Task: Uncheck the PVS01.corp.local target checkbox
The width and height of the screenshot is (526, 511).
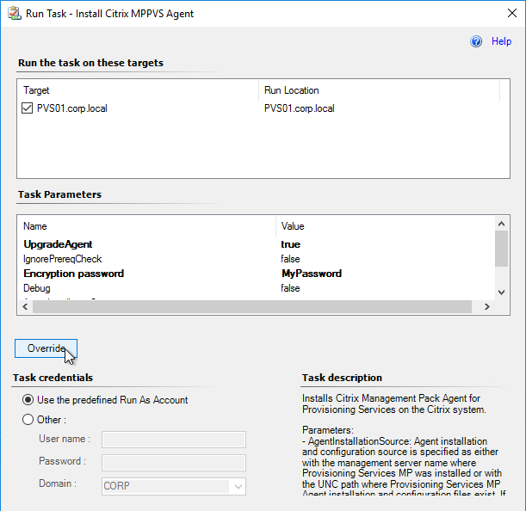Action: pos(28,108)
